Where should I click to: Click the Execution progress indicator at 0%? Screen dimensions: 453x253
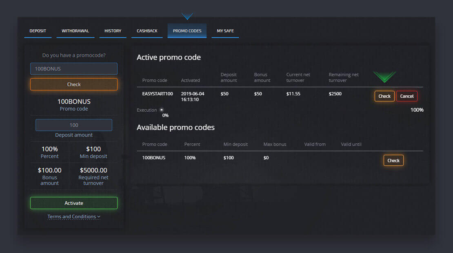(x=162, y=110)
